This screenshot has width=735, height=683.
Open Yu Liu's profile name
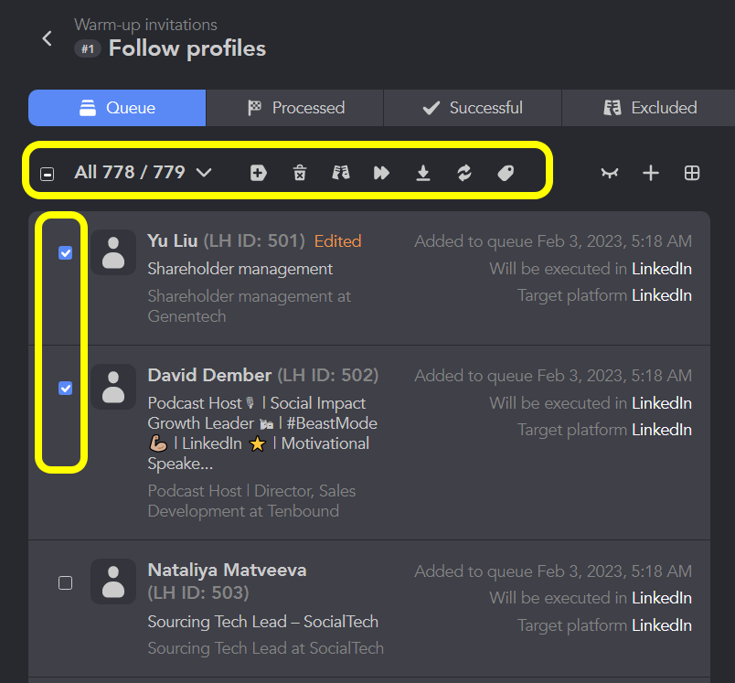pos(173,241)
